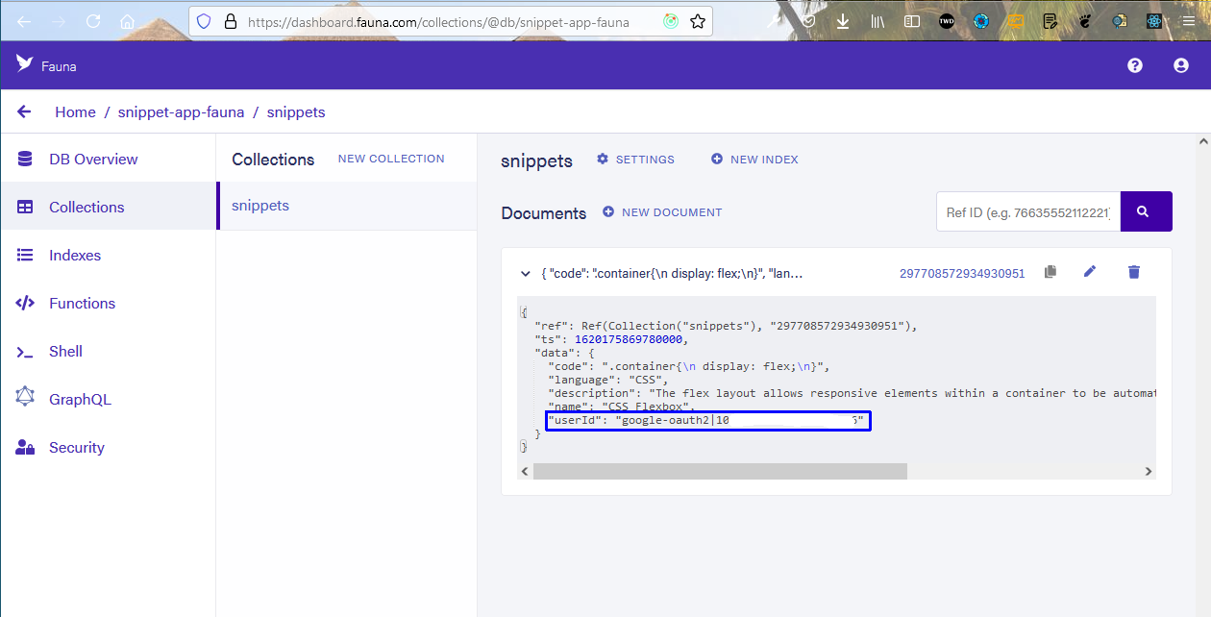Open GraphQL in the sidebar

(x=109, y=400)
